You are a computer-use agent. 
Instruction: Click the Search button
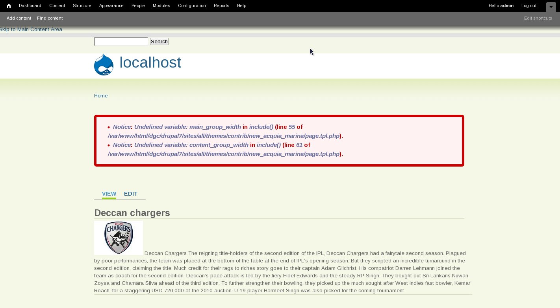pyautogui.click(x=159, y=41)
